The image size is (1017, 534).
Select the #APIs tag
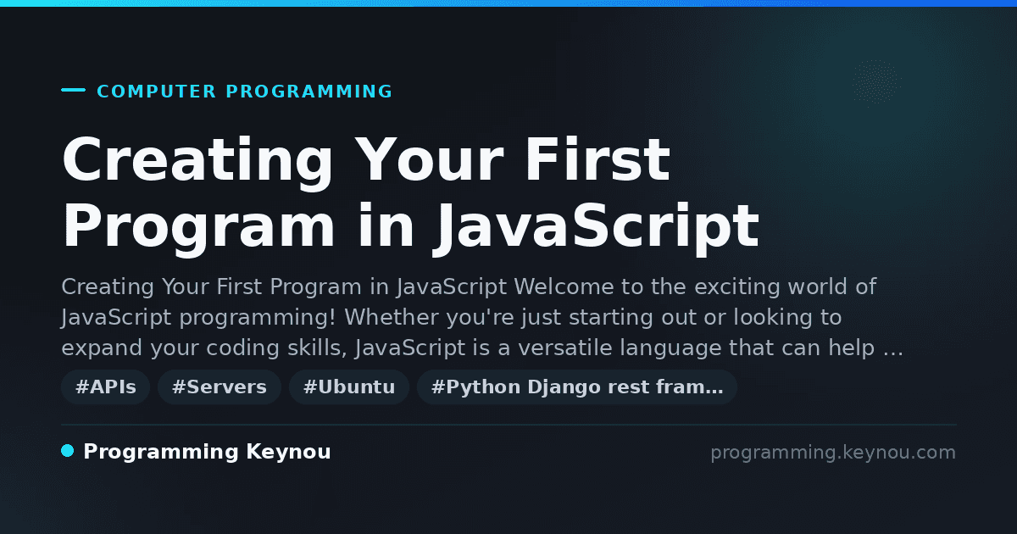coord(106,387)
